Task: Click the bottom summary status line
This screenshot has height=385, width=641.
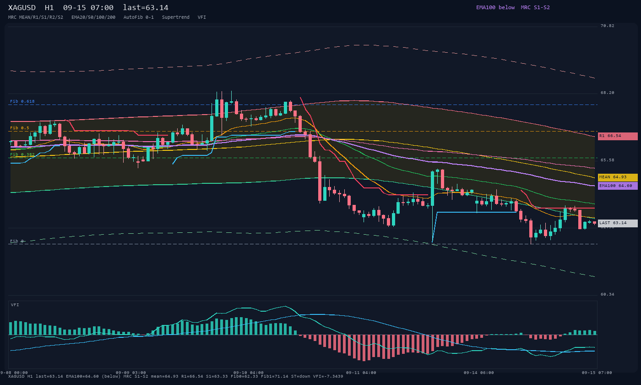Action: click(176, 376)
